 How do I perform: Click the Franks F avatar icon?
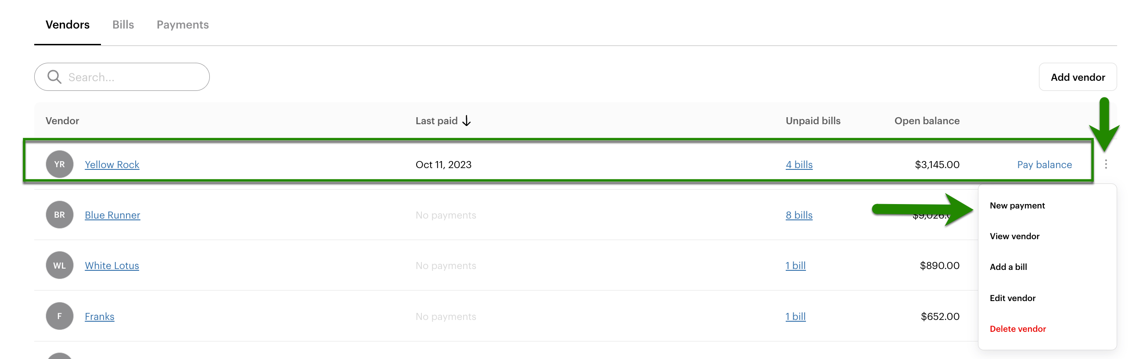(x=59, y=316)
